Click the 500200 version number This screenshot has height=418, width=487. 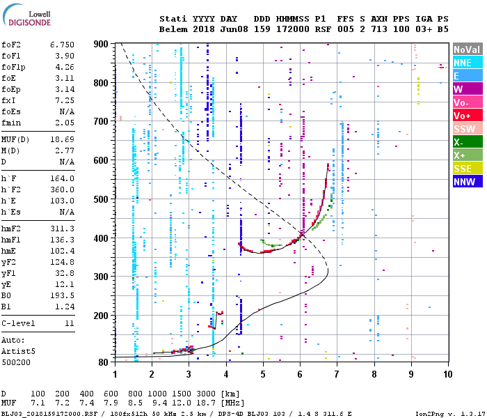pos(16,363)
